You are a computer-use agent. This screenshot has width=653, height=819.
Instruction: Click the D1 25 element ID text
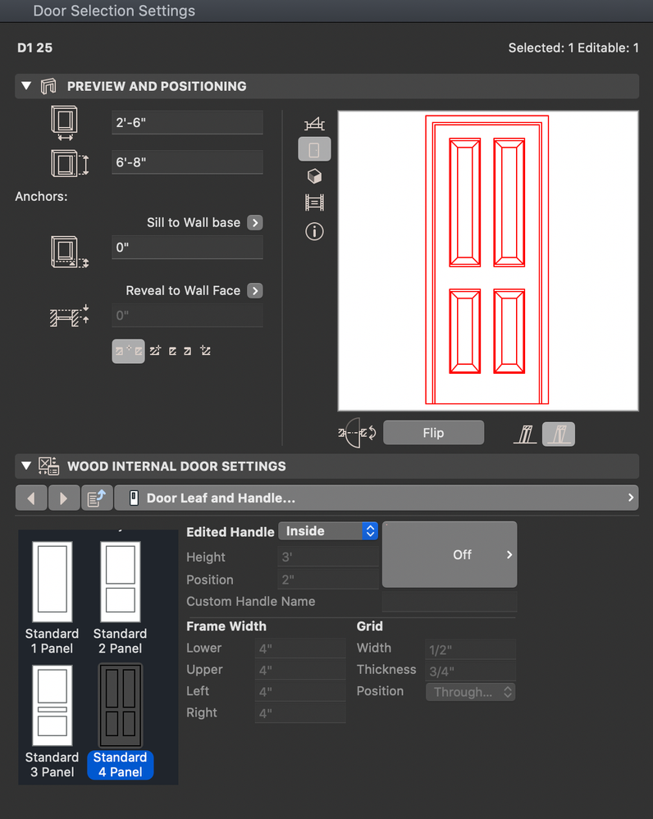click(x=35, y=48)
